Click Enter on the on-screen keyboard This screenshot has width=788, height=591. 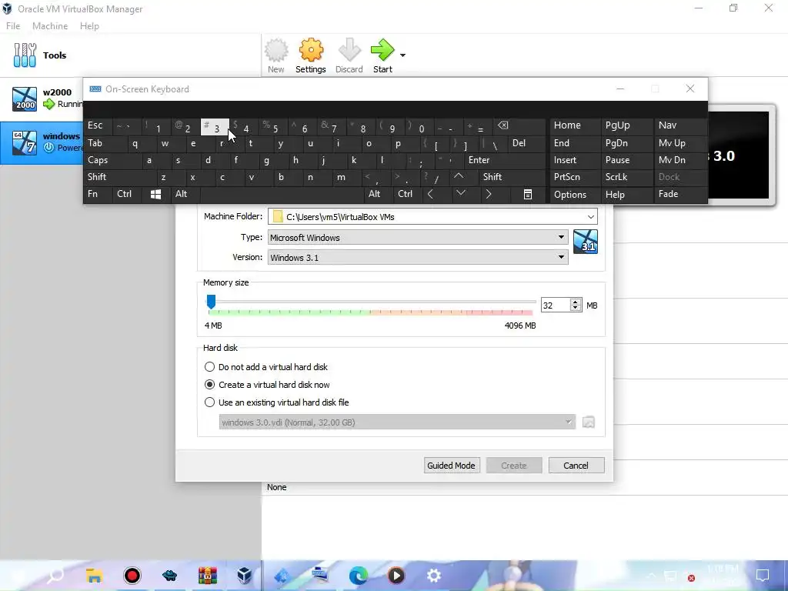(504, 160)
